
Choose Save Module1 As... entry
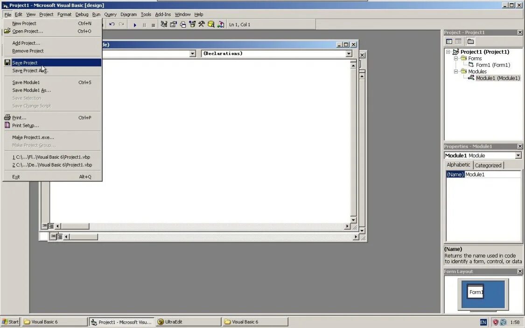pyautogui.click(x=52, y=90)
